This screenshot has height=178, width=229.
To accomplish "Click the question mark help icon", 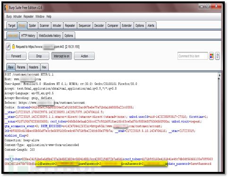I will [x=217, y=56].
